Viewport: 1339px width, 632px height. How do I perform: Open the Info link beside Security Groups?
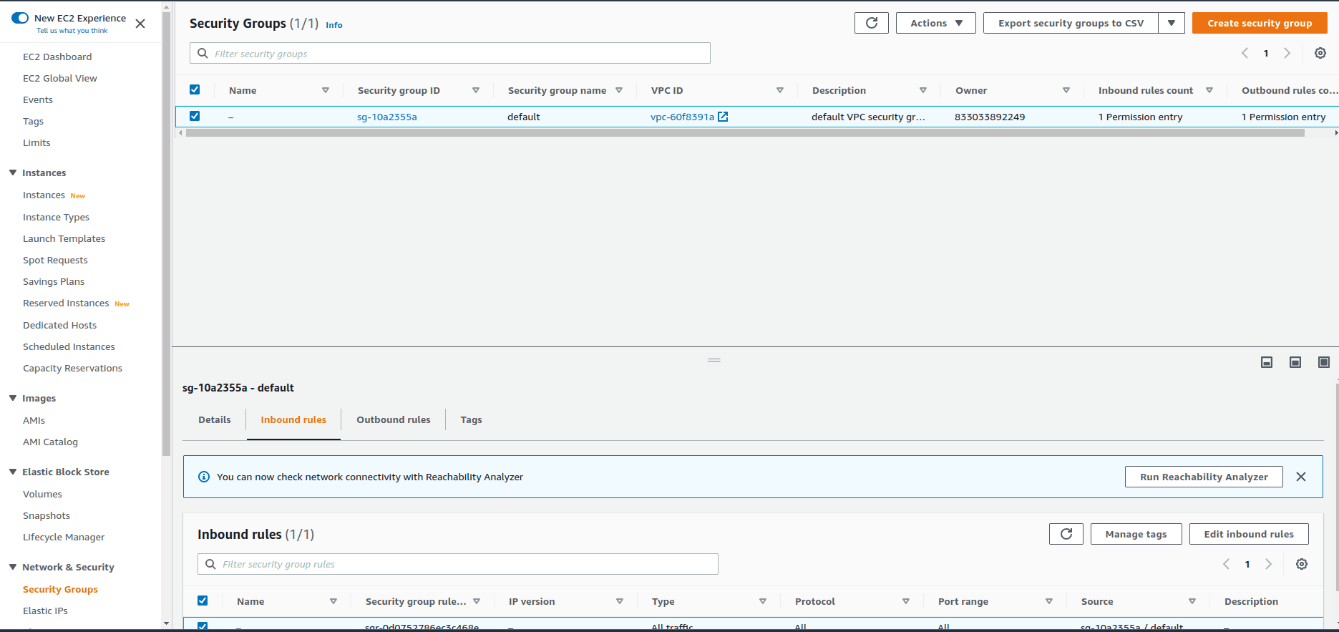[x=334, y=25]
